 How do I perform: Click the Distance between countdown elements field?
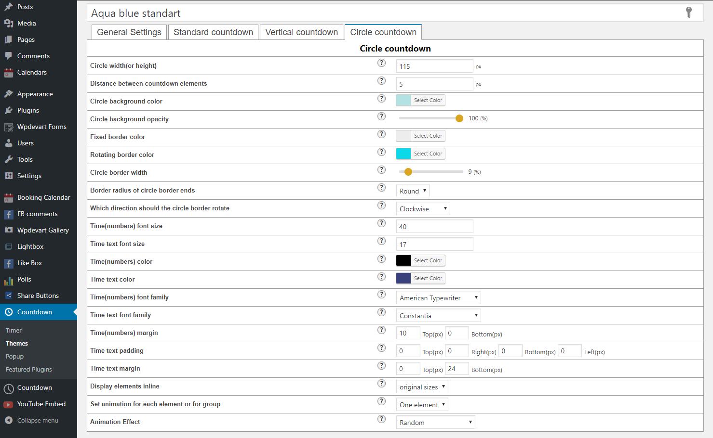pos(434,84)
